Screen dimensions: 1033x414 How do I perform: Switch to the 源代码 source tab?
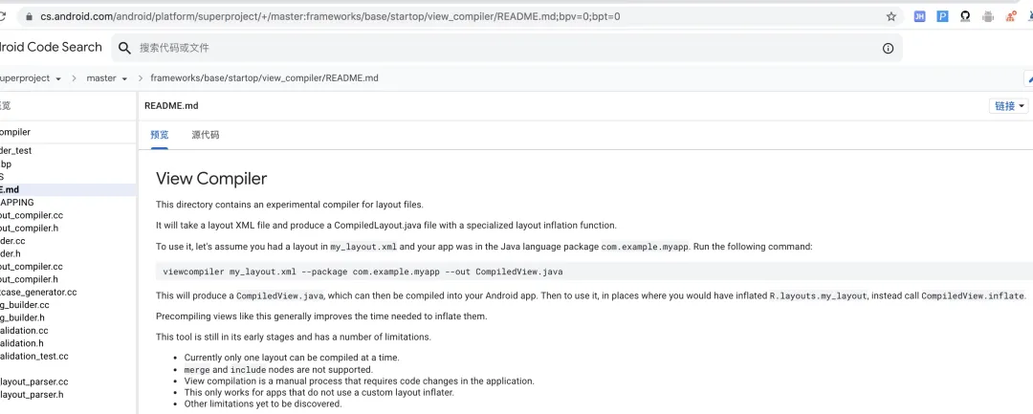click(206, 135)
